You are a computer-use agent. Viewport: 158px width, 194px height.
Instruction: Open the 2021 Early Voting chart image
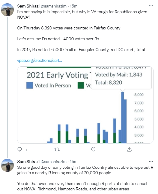tap(85, 105)
